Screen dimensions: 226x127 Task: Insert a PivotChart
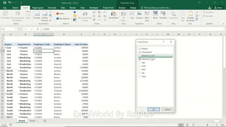(x=113, y=16)
